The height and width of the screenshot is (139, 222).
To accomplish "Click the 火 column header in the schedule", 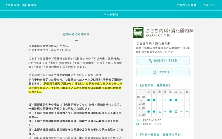I will [x=154, y=92].
